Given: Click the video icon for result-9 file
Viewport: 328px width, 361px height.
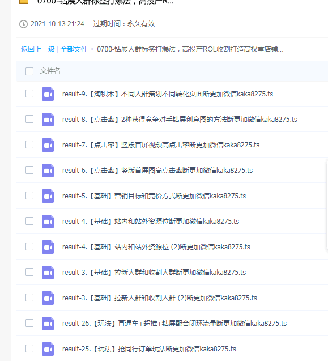Looking at the screenshot, I should click(48, 94).
